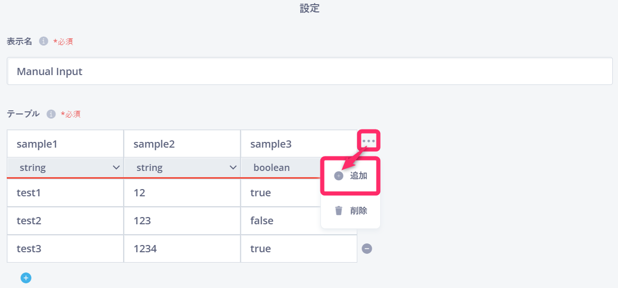Click the info icon beside 表示名
This screenshot has width=618, height=288.
[x=43, y=41]
